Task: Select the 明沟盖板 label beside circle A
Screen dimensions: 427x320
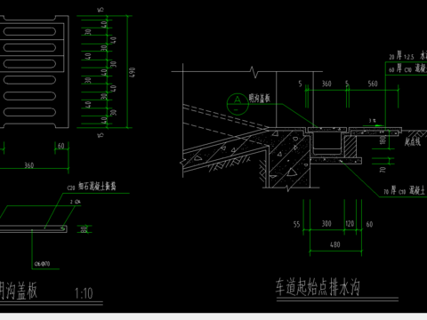Action: pos(260,98)
